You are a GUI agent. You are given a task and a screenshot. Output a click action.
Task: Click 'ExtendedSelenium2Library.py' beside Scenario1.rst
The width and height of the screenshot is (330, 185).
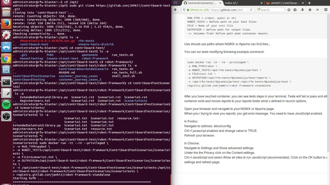[44, 97]
